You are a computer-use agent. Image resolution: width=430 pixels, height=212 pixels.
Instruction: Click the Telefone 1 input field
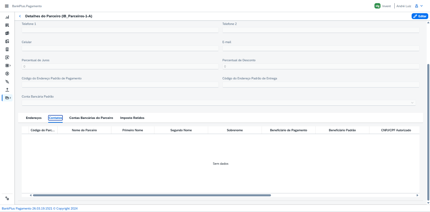tap(120, 30)
